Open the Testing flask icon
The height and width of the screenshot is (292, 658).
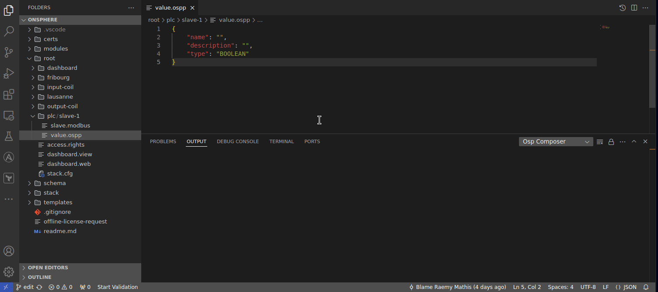pos(9,136)
